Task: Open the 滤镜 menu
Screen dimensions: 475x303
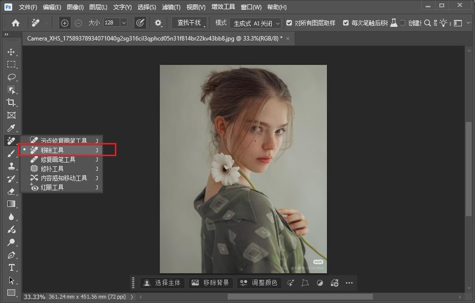Action: 171,7
